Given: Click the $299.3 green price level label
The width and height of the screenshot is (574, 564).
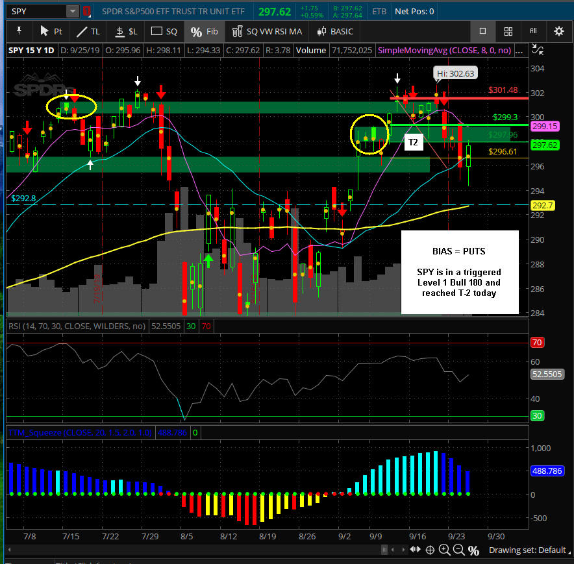Looking at the screenshot, I should coord(505,117).
